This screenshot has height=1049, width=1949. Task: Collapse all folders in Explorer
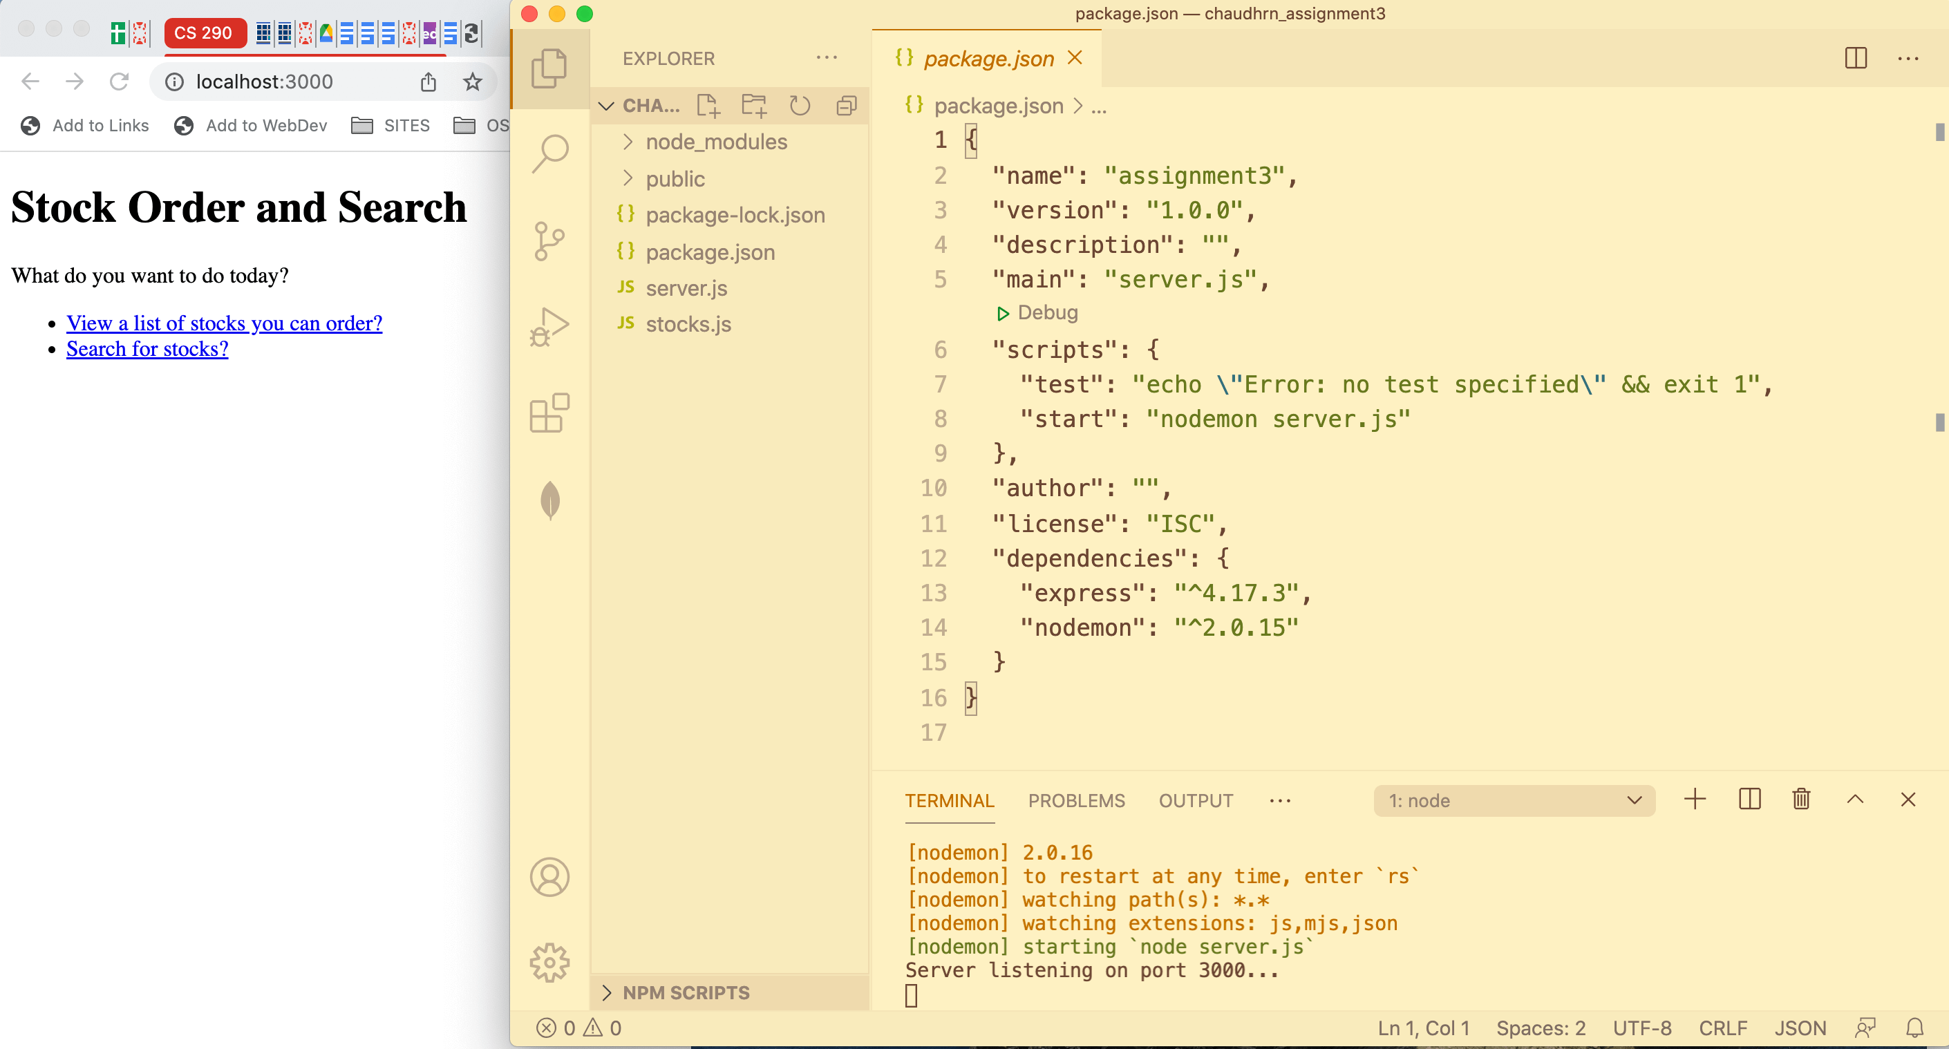846,105
